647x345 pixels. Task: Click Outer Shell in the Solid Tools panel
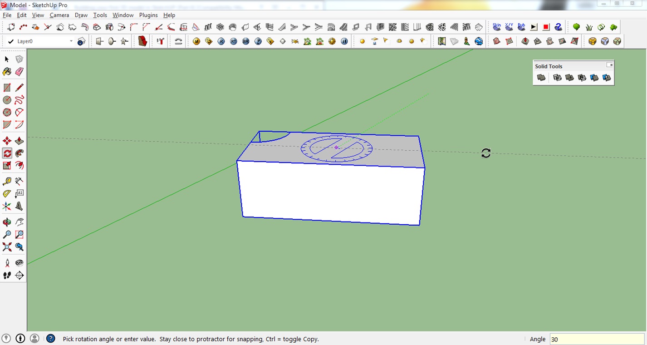click(x=541, y=78)
